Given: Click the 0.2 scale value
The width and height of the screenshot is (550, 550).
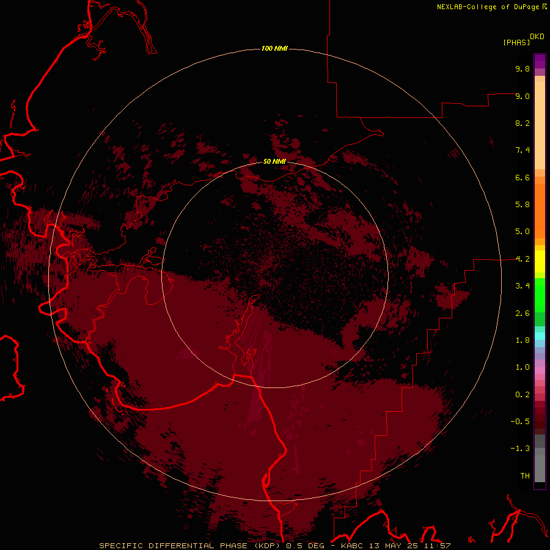Looking at the screenshot, I should [x=522, y=395].
